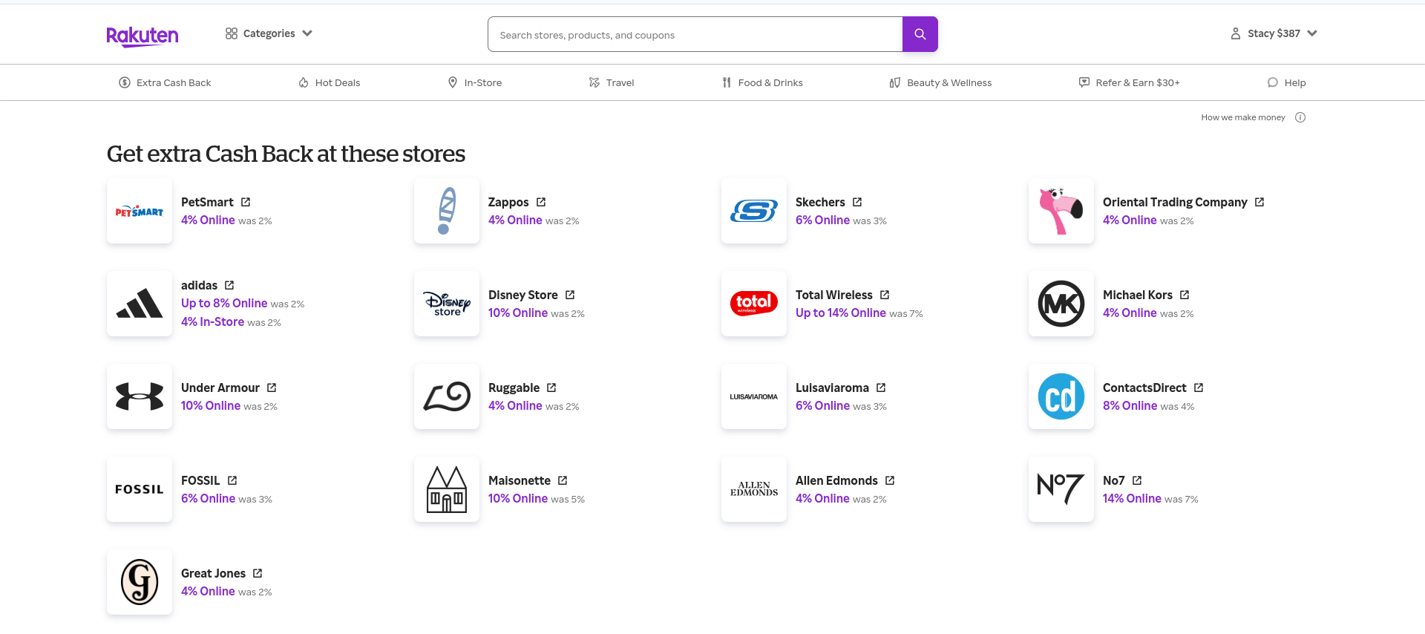Click the Oriental Trading Company flamingo logo
This screenshot has width=1425, height=634.
pos(1061,211)
